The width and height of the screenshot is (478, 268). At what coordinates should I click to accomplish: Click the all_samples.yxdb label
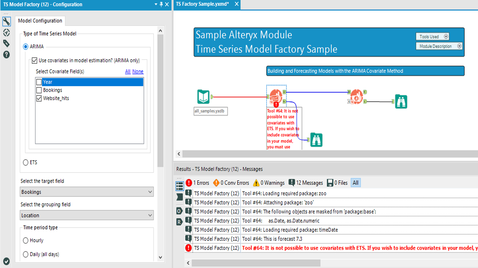tap(211, 111)
